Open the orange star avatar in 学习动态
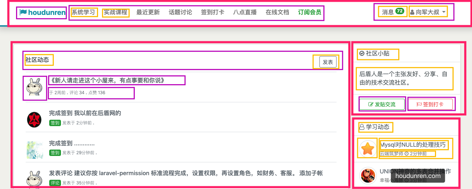This screenshot has width=472, height=189. pyautogui.click(x=368, y=148)
